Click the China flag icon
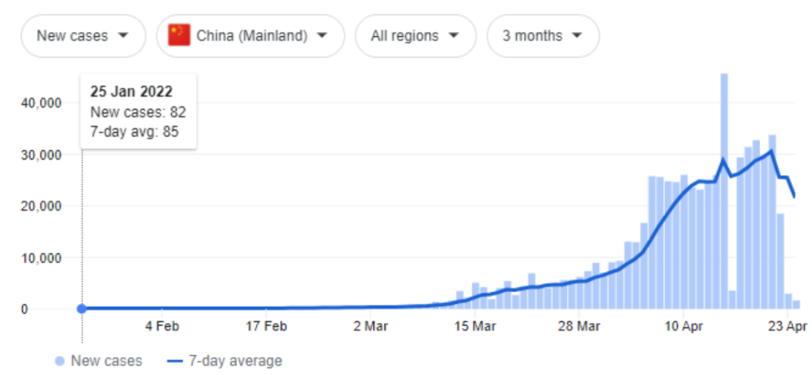This screenshot has width=812, height=375. tap(179, 36)
